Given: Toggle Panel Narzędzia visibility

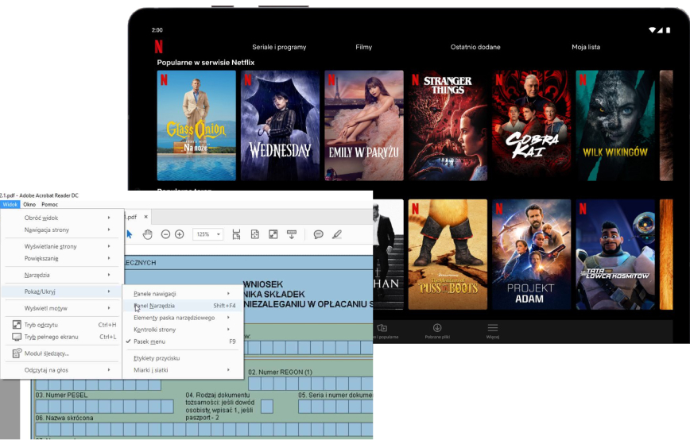Looking at the screenshot, I should 154,305.
